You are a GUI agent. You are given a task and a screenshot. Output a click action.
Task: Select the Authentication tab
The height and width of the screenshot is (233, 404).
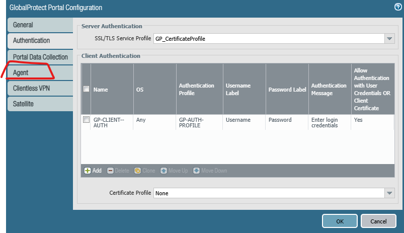(x=40, y=40)
